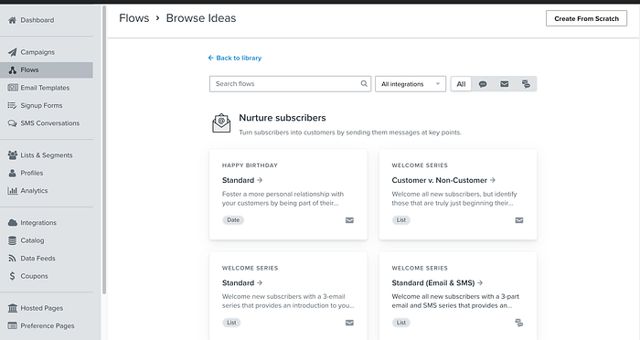
Task: Click Create From Scratch button
Action: click(586, 18)
